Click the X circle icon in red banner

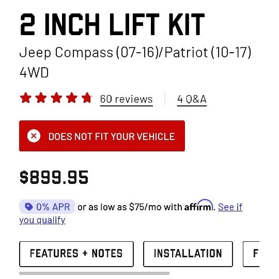(34, 136)
